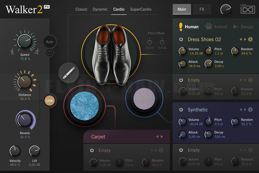Click Dress Shoes 02 Random knob
Viewport: 259px width, 173px height.
(x=235, y=51)
